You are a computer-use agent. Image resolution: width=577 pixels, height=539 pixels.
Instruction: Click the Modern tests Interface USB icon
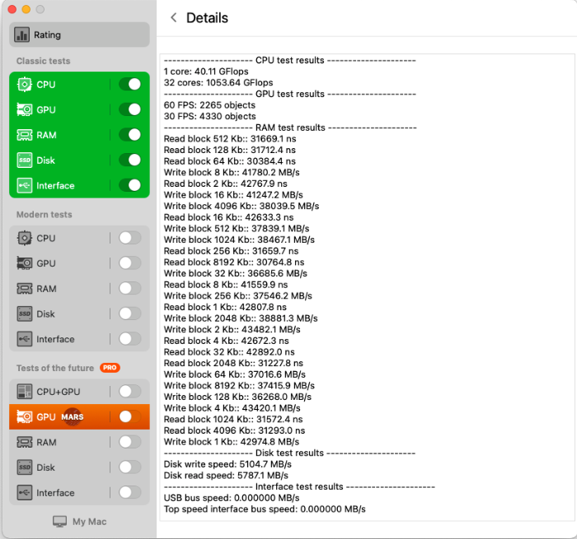tap(24, 339)
